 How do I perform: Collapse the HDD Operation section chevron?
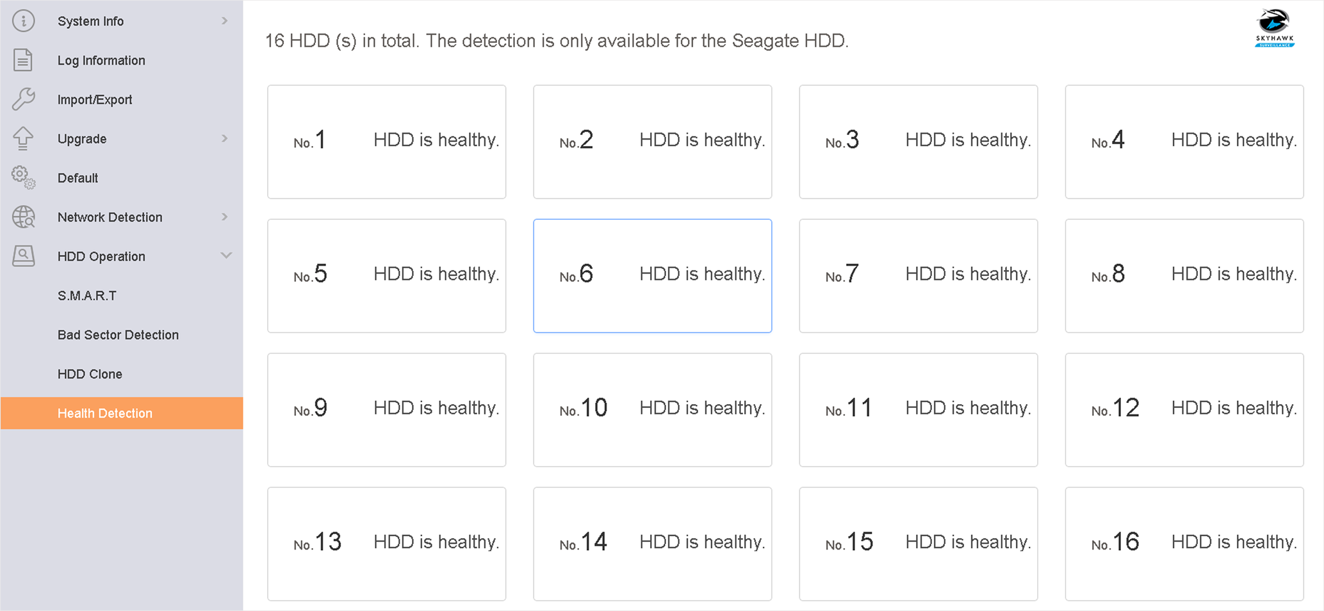coord(226,256)
